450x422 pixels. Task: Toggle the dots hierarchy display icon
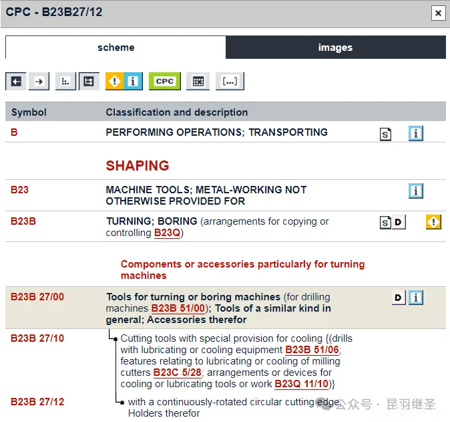click(65, 82)
